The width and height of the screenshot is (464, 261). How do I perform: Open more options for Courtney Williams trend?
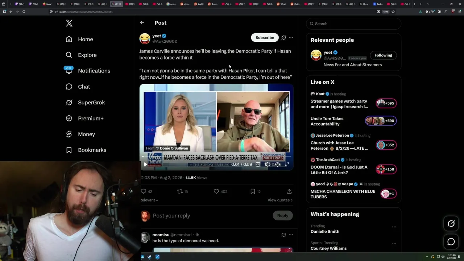click(x=394, y=244)
